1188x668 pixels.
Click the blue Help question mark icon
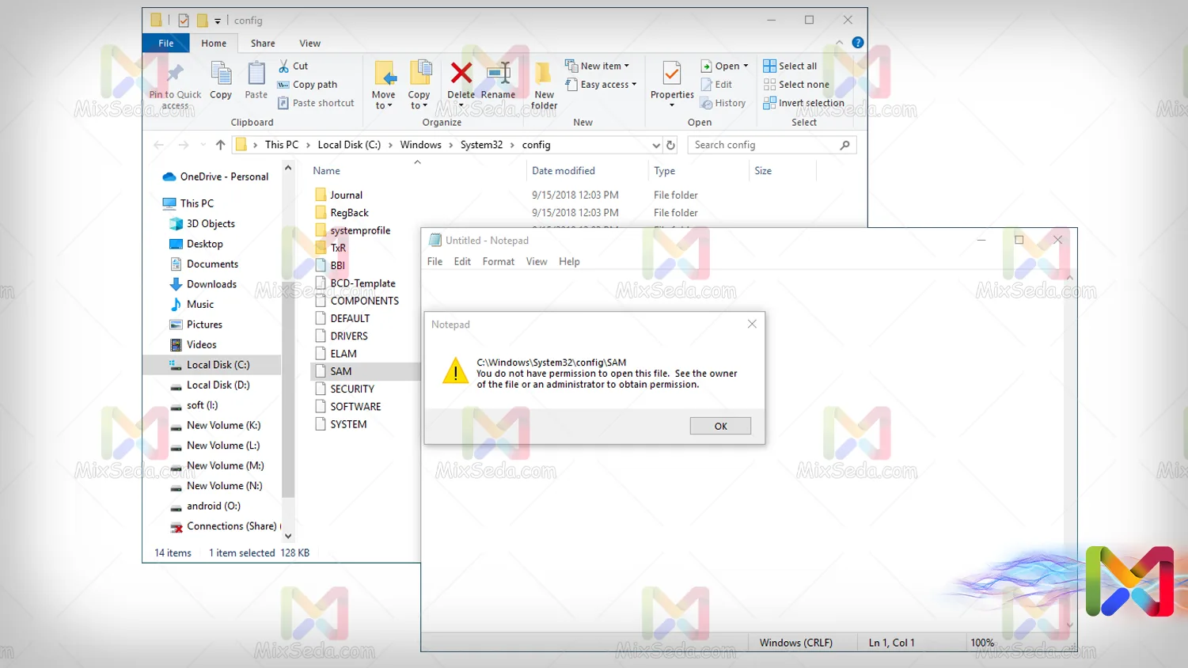(857, 43)
